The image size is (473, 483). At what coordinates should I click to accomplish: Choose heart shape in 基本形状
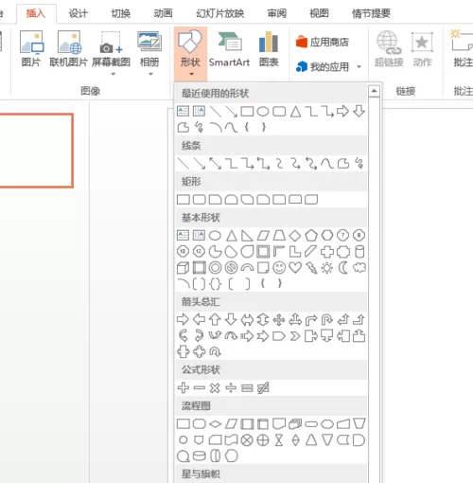[295, 268]
